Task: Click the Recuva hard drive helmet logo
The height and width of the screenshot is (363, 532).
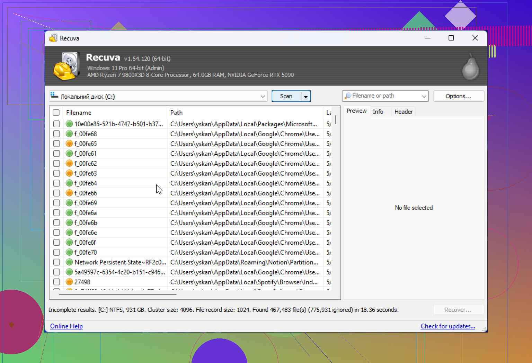Action: 67,66
